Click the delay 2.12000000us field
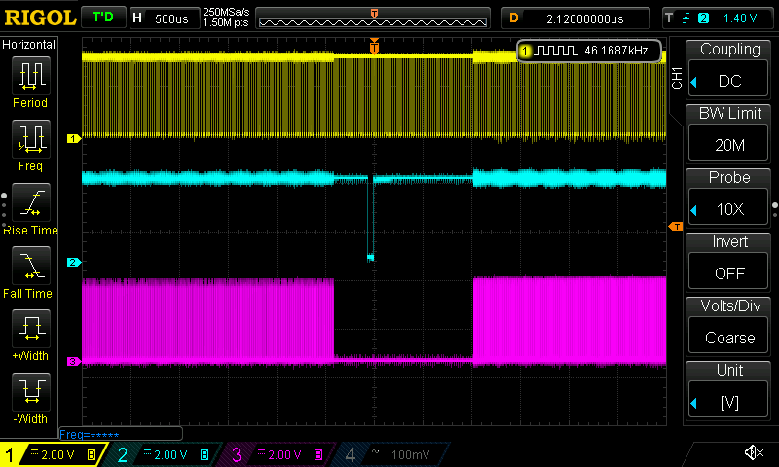The image size is (779, 467). [575, 18]
